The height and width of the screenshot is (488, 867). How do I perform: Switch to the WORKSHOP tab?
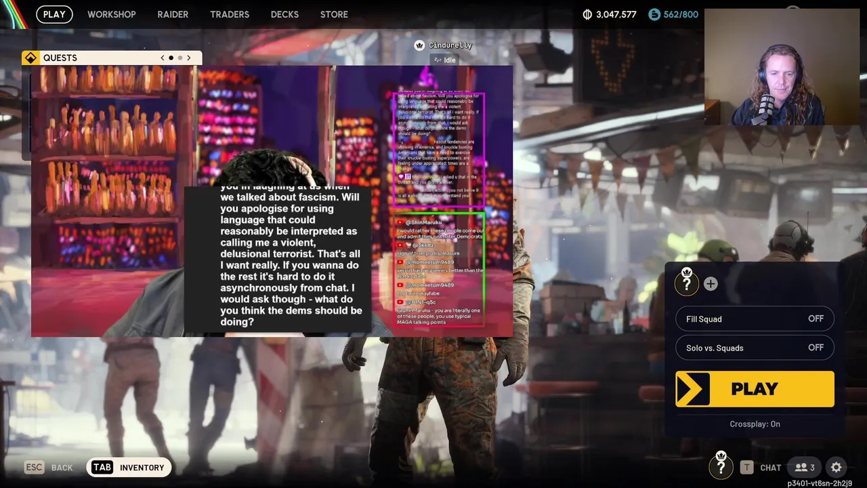(112, 14)
